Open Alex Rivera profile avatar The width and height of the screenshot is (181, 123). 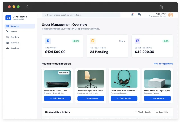coord(170,15)
